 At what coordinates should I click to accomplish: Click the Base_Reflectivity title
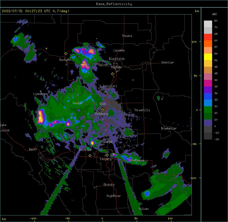(x=114, y=4)
